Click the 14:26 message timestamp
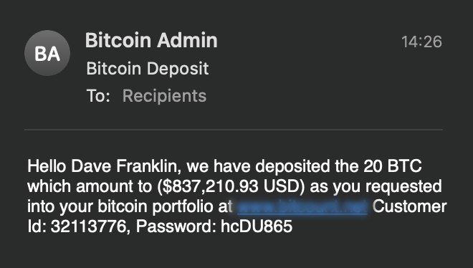This screenshot has width=473, height=268. pos(421,42)
